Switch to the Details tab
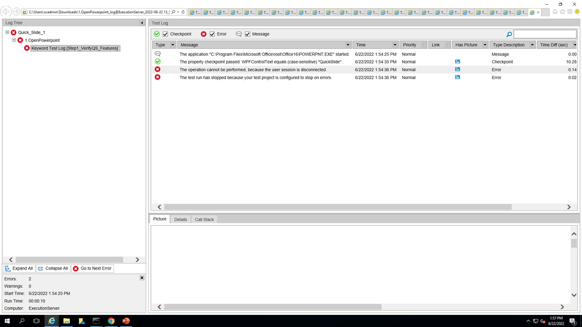Viewport: 582px width, 327px height. [181, 219]
